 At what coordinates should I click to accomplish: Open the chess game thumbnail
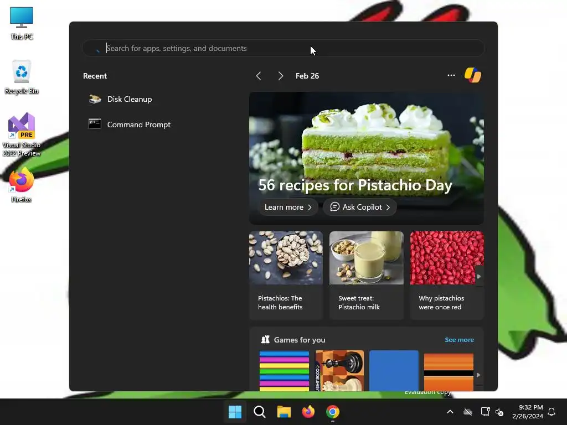point(339,371)
